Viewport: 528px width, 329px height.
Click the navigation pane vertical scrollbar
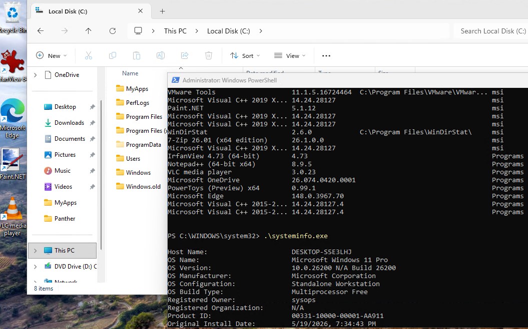point(101,175)
